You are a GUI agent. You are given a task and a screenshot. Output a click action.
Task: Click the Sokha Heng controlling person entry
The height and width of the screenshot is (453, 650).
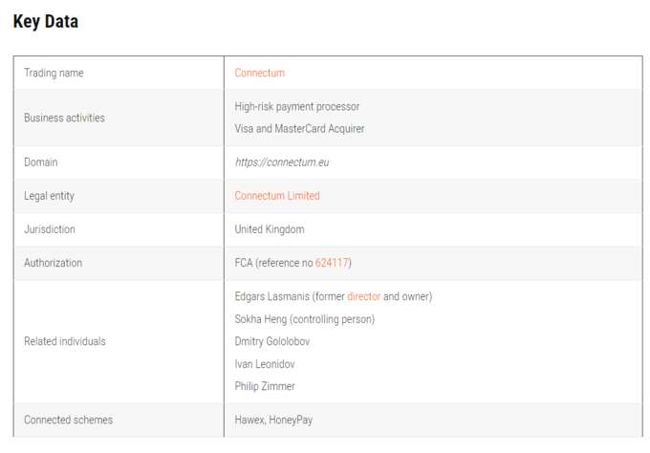305,319
